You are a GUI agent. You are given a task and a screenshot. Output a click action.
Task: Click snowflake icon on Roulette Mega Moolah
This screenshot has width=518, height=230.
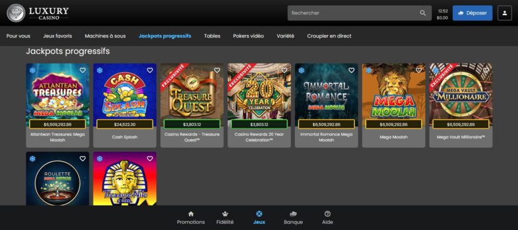click(33, 159)
